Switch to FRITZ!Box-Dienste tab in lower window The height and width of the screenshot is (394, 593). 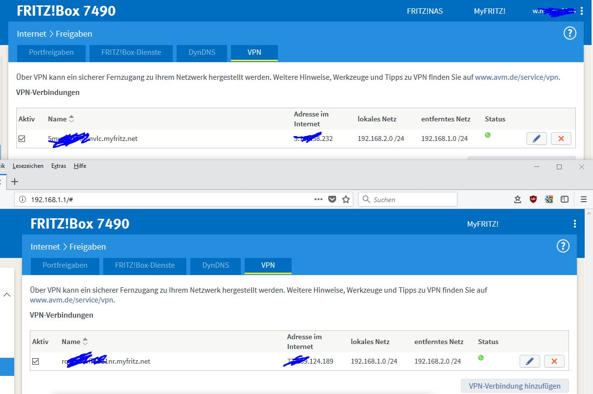(x=145, y=265)
